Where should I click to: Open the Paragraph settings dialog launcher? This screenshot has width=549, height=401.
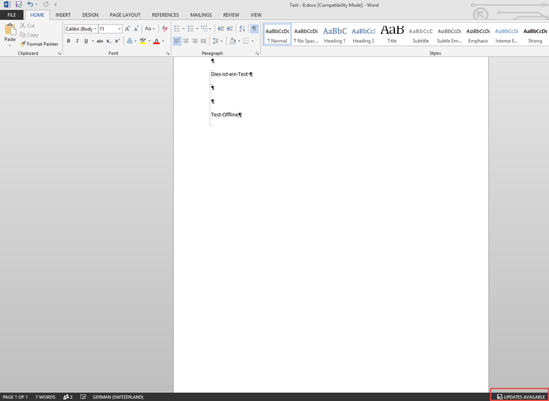[257, 54]
